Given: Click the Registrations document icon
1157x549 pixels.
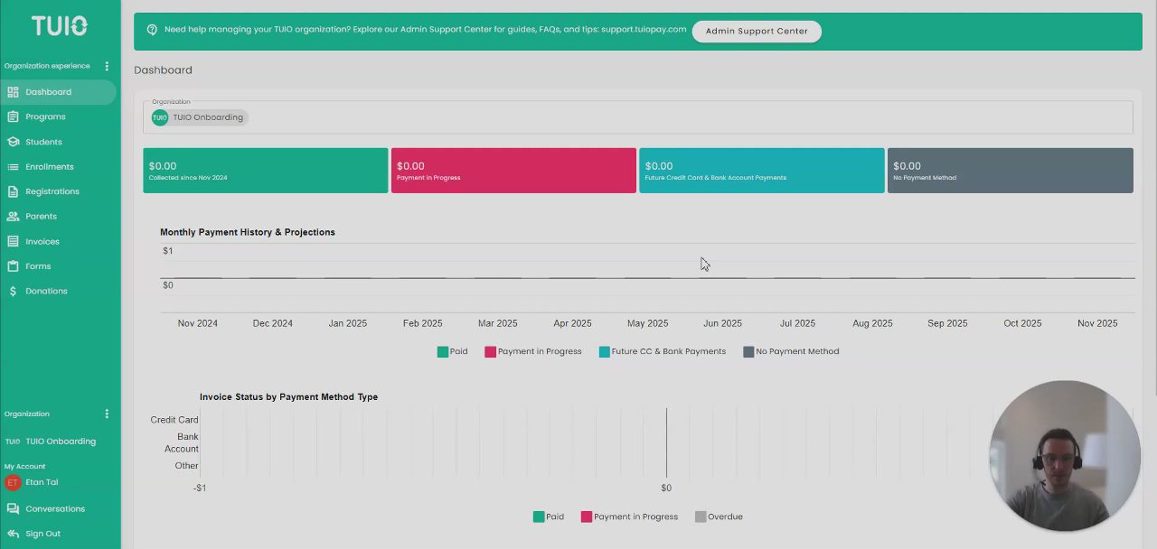Looking at the screenshot, I should (x=13, y=191).
